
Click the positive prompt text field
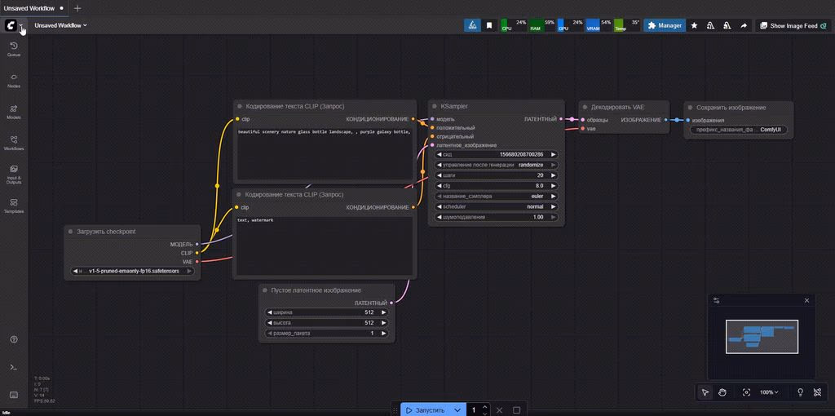325,151
